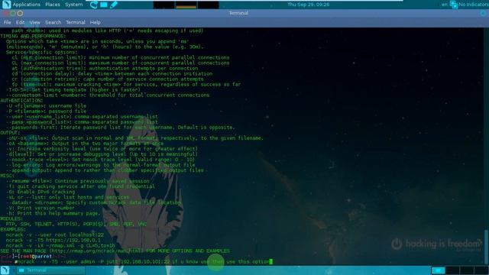Click the root@parrot prompt text
This screenshot has width=489, height=275.
[x=36, y=257]
